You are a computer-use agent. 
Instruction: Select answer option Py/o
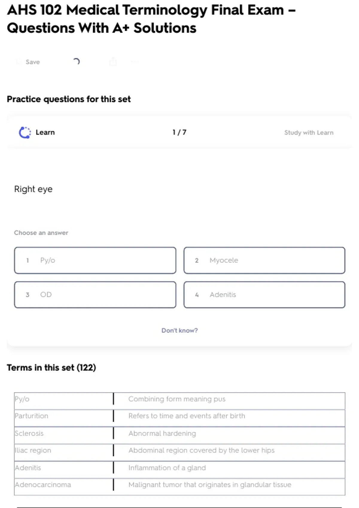(95, 260)
